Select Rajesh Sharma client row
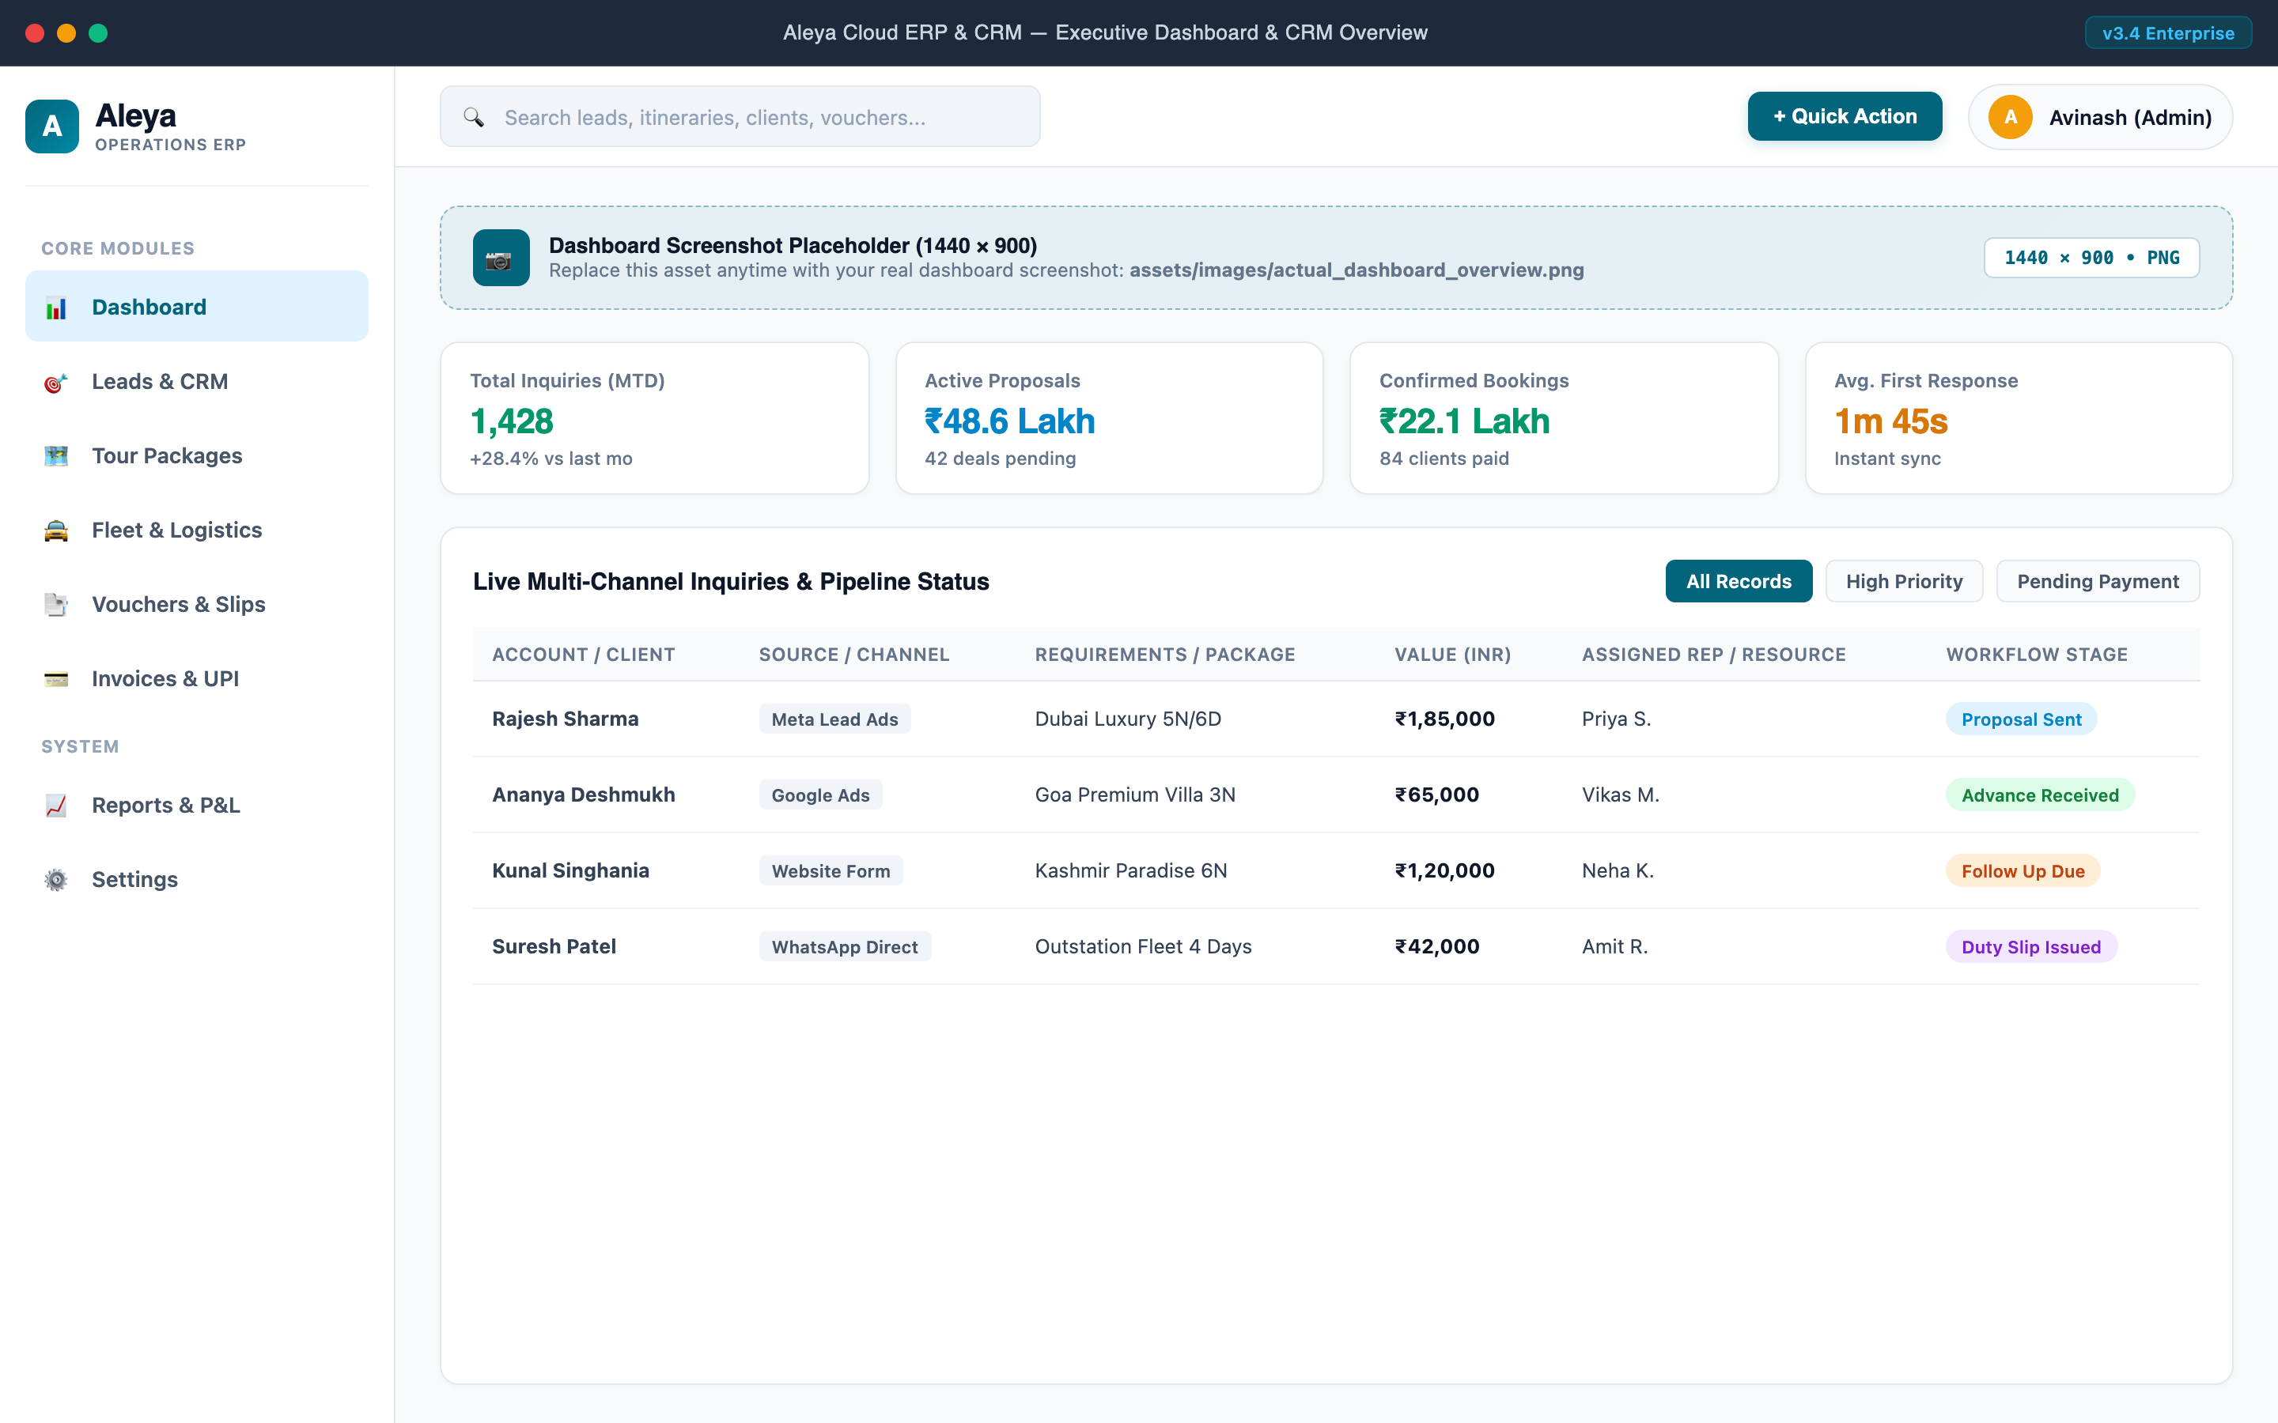This screenshot has width=2278, height=1423. click(x=1337, y=719)
